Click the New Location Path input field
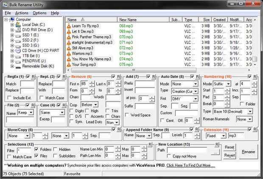Image resolution: width=263 pixels, height=179 pixels. (187, 150)
